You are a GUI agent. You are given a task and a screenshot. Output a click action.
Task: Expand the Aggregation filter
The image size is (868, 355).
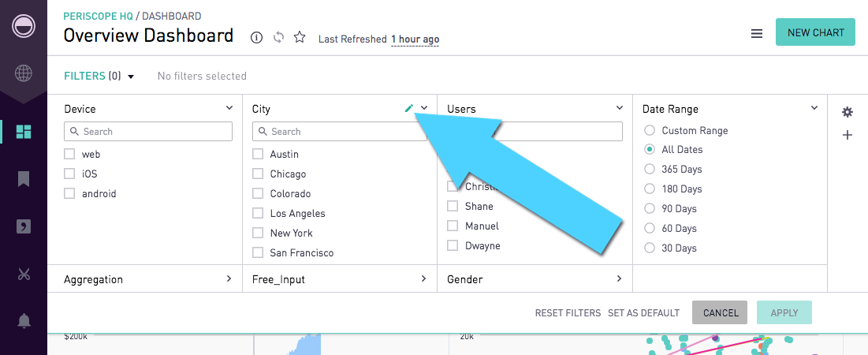229,278
